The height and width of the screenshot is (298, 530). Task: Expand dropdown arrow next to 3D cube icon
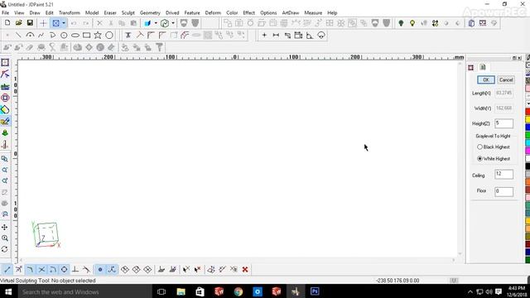tap(156, 23)
